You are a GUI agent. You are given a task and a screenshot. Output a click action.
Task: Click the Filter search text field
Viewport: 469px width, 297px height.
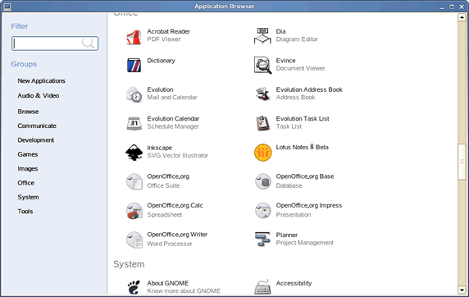(55, 43)
